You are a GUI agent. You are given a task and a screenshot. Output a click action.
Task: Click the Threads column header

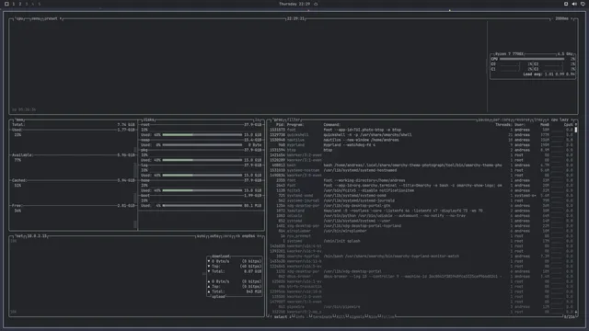coord(503,125)
